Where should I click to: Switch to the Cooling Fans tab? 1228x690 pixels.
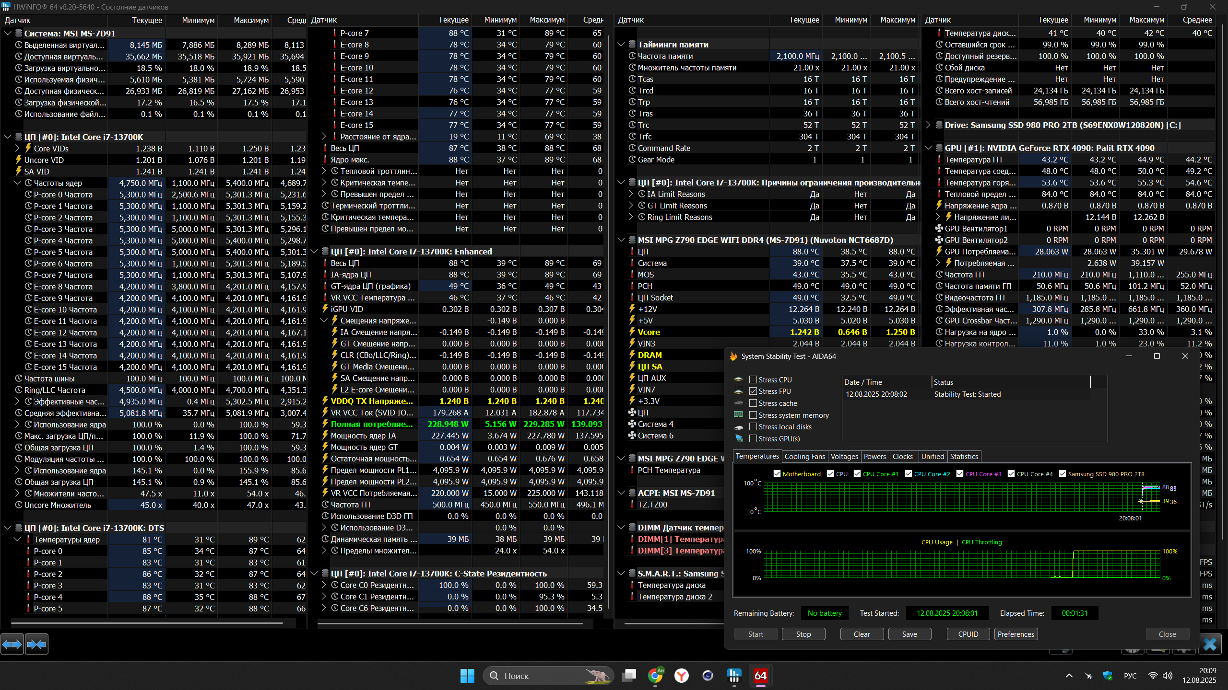click(804, 456)
